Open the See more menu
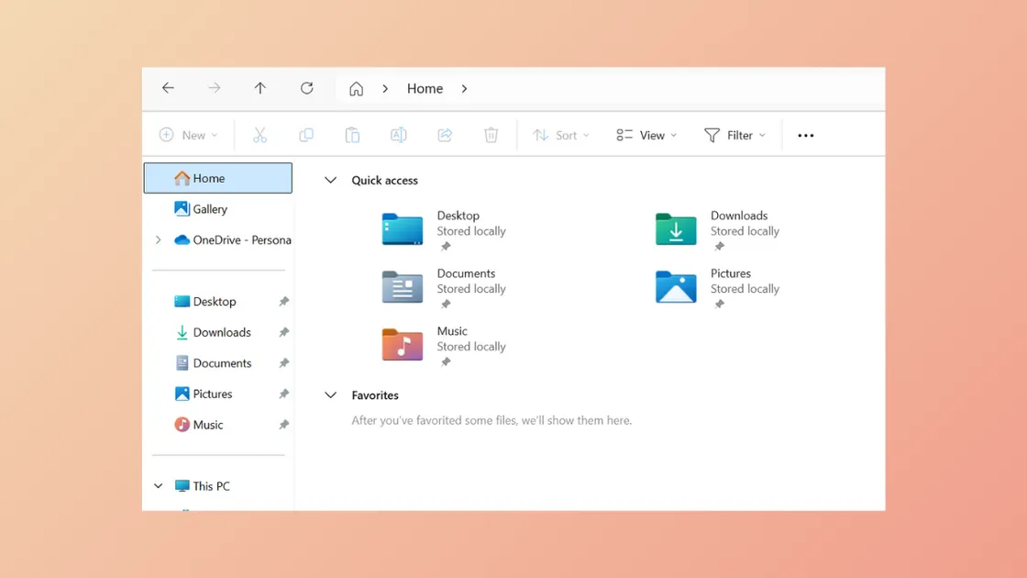The image size is (1027, 578). tap(805, 134)
